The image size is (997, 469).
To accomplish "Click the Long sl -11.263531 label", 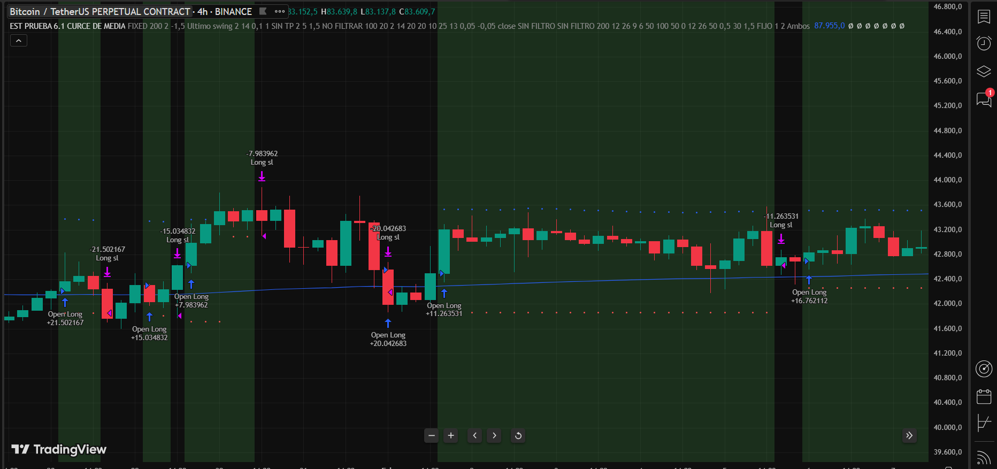I will tap(781, 220).
